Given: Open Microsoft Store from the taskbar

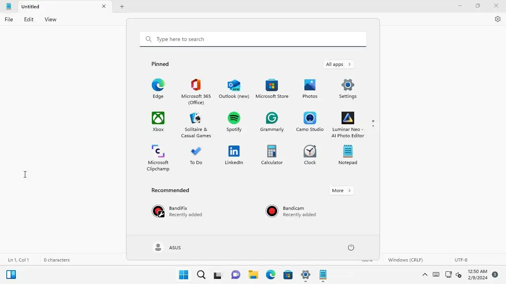Looking at the screenshot, I should point(288,275).
